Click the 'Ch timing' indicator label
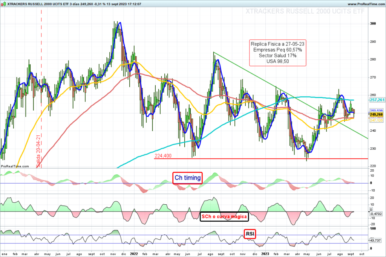Screen dimensions: 386x257 click(x=188, y=178)
